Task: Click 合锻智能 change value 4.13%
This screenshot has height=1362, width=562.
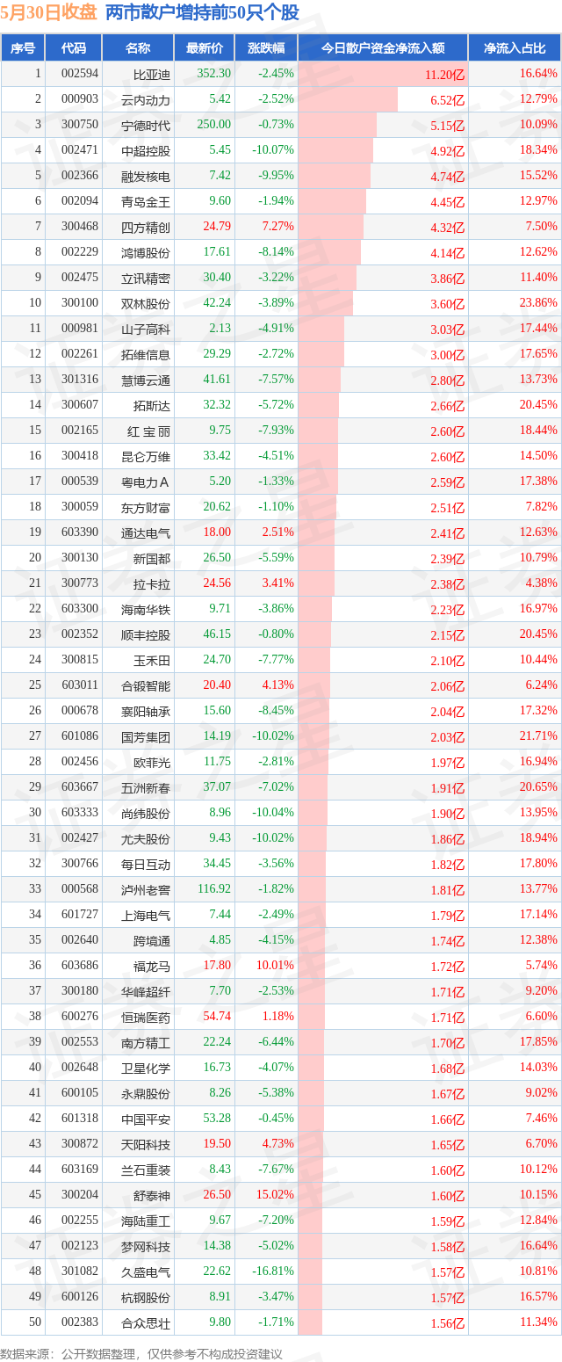Action: pyautogui.click(x=277, y=685)
